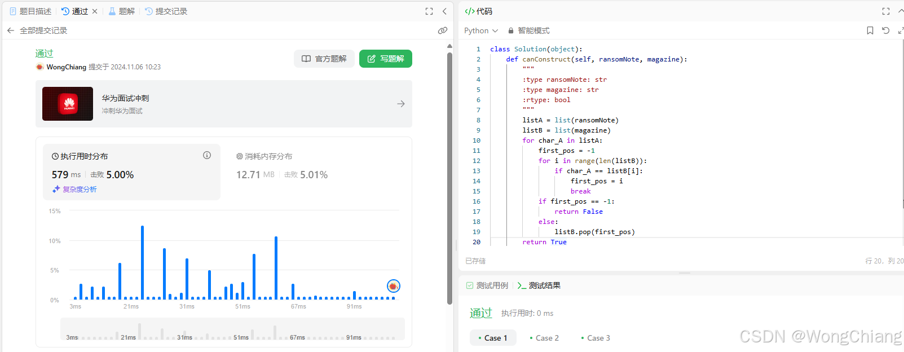904x352 pixels.
Task: Open WongChiang user profile
Action: (66, 67)
